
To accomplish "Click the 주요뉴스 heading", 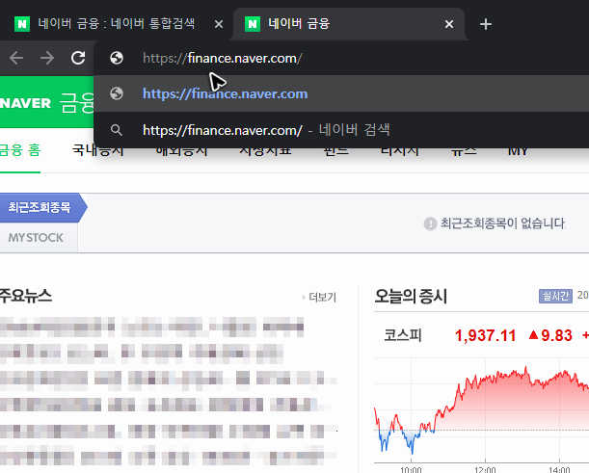I will pos(25,296).
